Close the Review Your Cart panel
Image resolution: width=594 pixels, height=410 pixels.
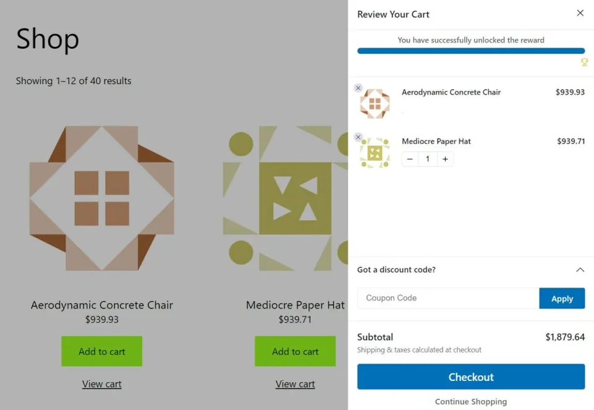tap(580, 13)
